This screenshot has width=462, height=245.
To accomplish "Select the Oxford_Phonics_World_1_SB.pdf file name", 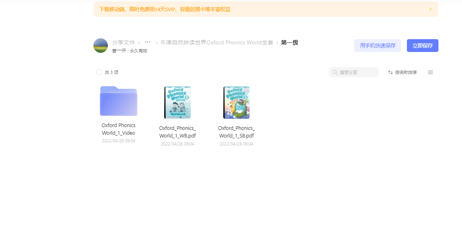I will 236,131.
